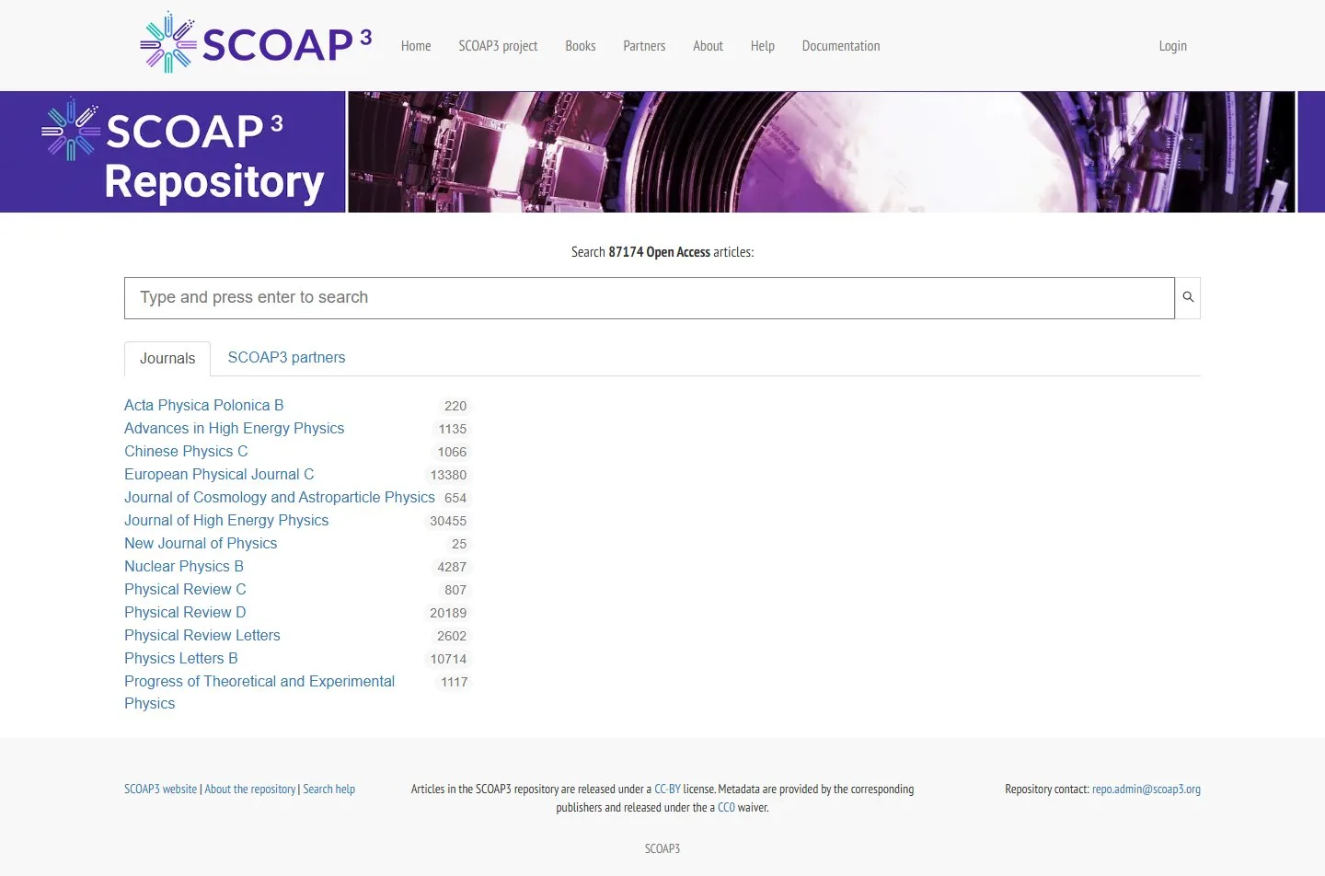Open the Documentation menu item

[x=841, y=46]
